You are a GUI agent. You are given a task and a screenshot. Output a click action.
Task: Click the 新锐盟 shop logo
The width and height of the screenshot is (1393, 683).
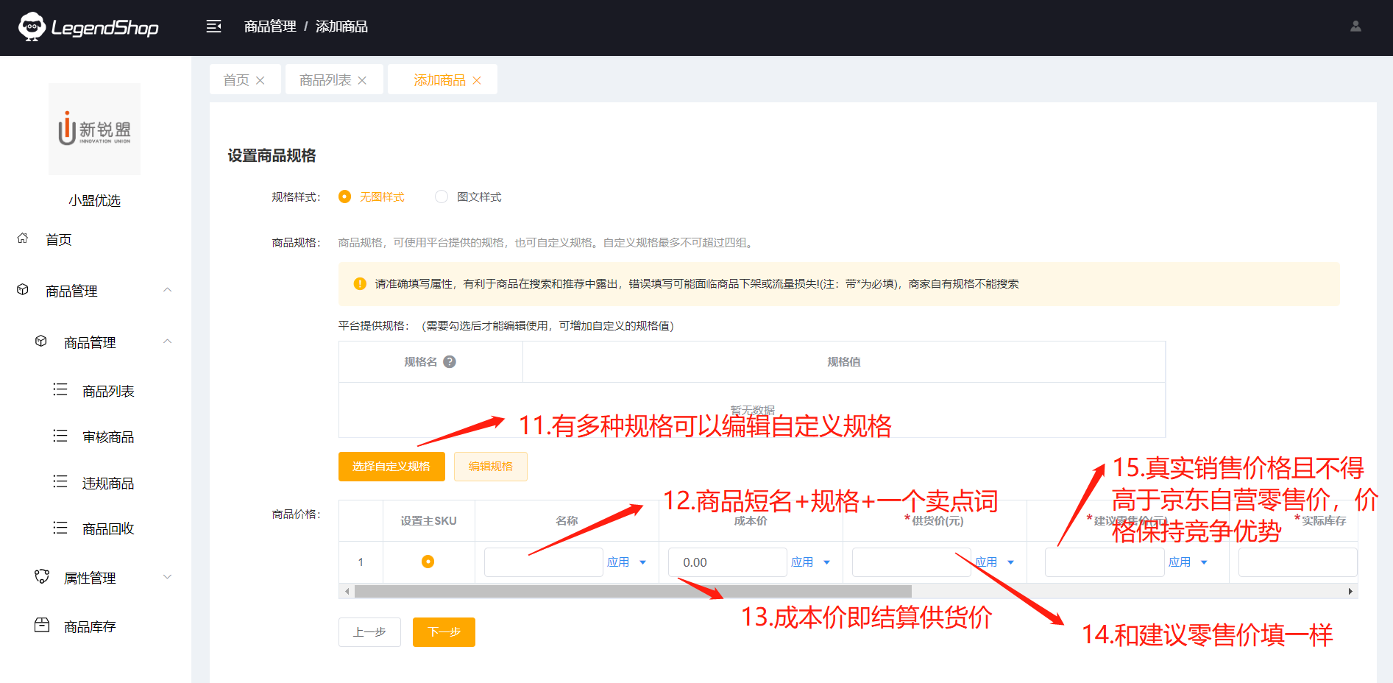94,129
